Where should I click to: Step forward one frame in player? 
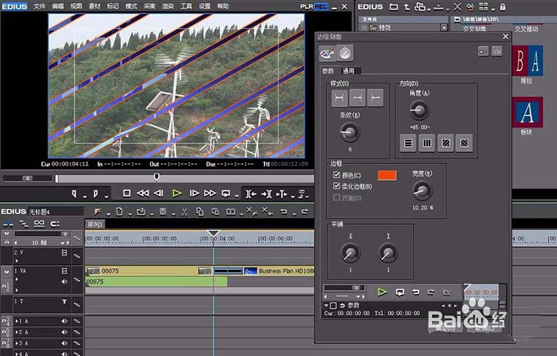click(x=194, y=193)
